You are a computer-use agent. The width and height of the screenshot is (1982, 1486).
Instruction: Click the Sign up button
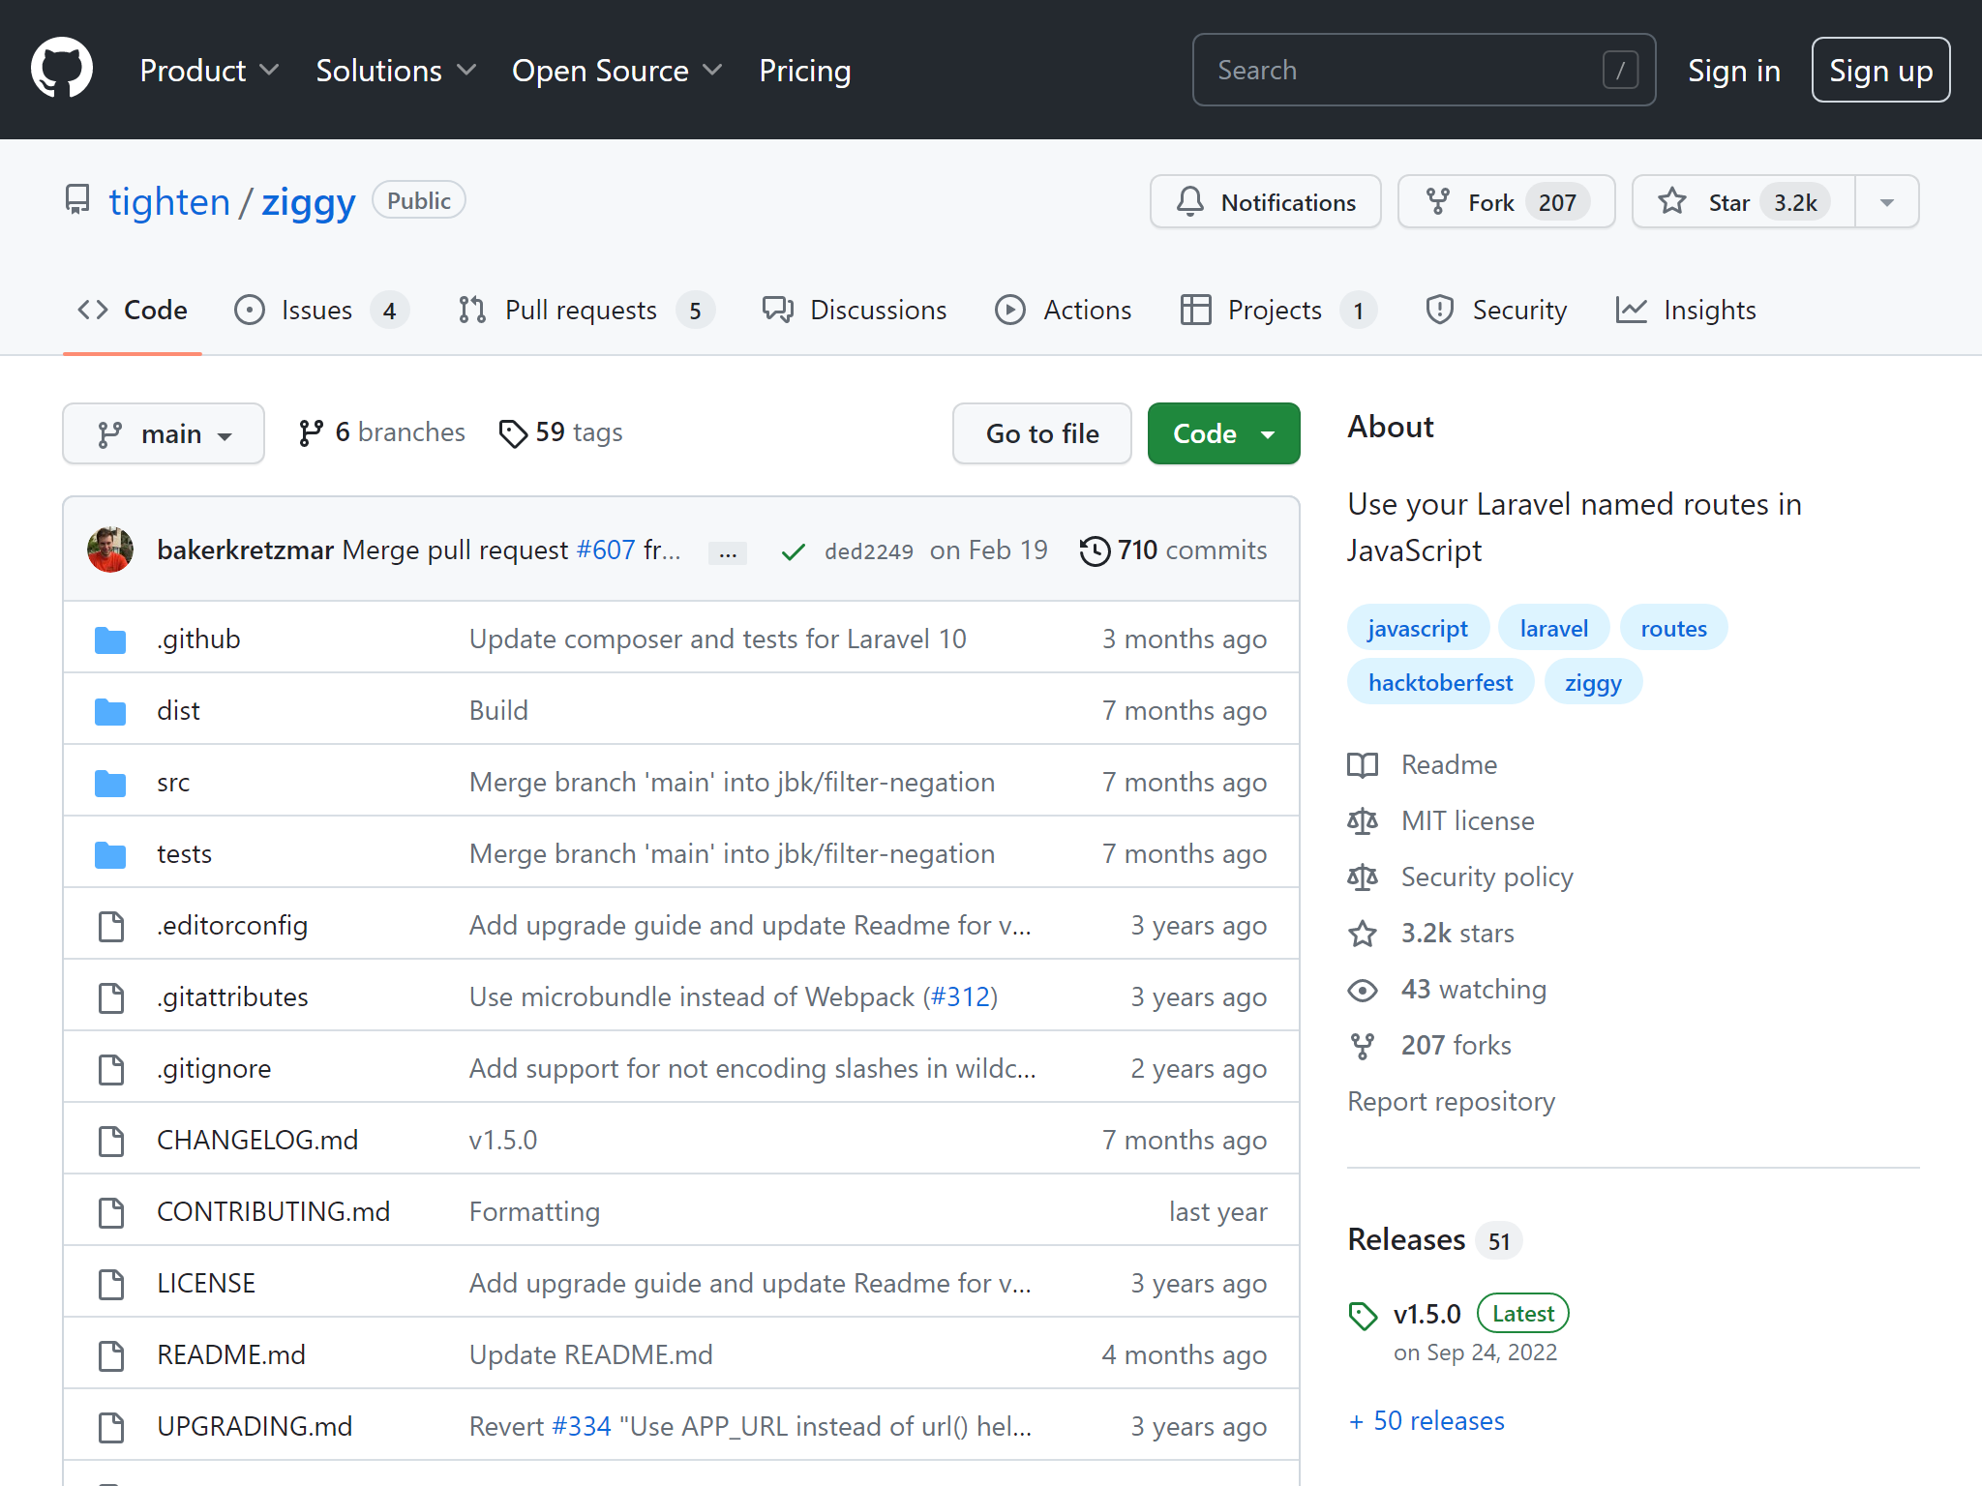(x=1880, y=70)
